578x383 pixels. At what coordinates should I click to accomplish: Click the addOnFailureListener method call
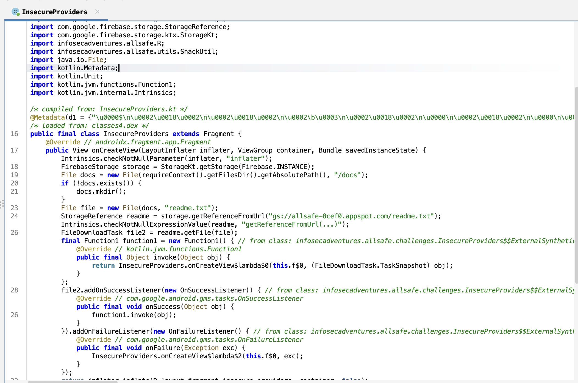[111, 331]
